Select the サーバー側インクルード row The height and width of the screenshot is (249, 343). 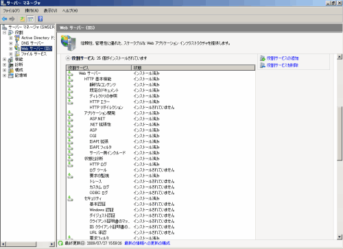pyautogui.click(x=161, y=153)
